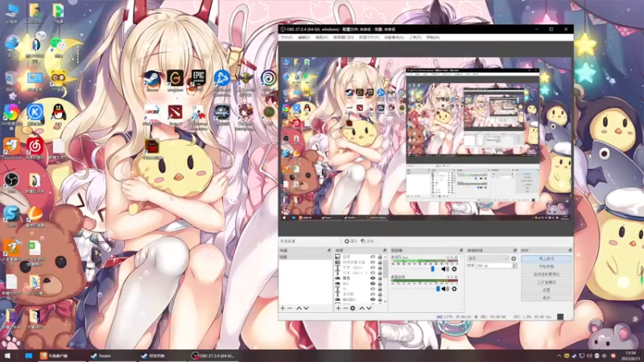Screen dimensions: 644x362
Task: Open the transition properties gear icon
Action: pos(514,258)
